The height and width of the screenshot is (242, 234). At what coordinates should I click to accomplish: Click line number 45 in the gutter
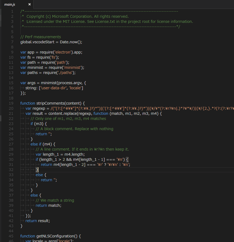tap(12, 236)
